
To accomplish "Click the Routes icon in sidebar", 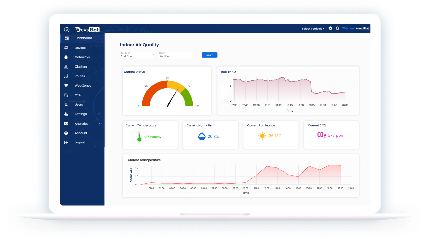I will [x=66, y=76].
